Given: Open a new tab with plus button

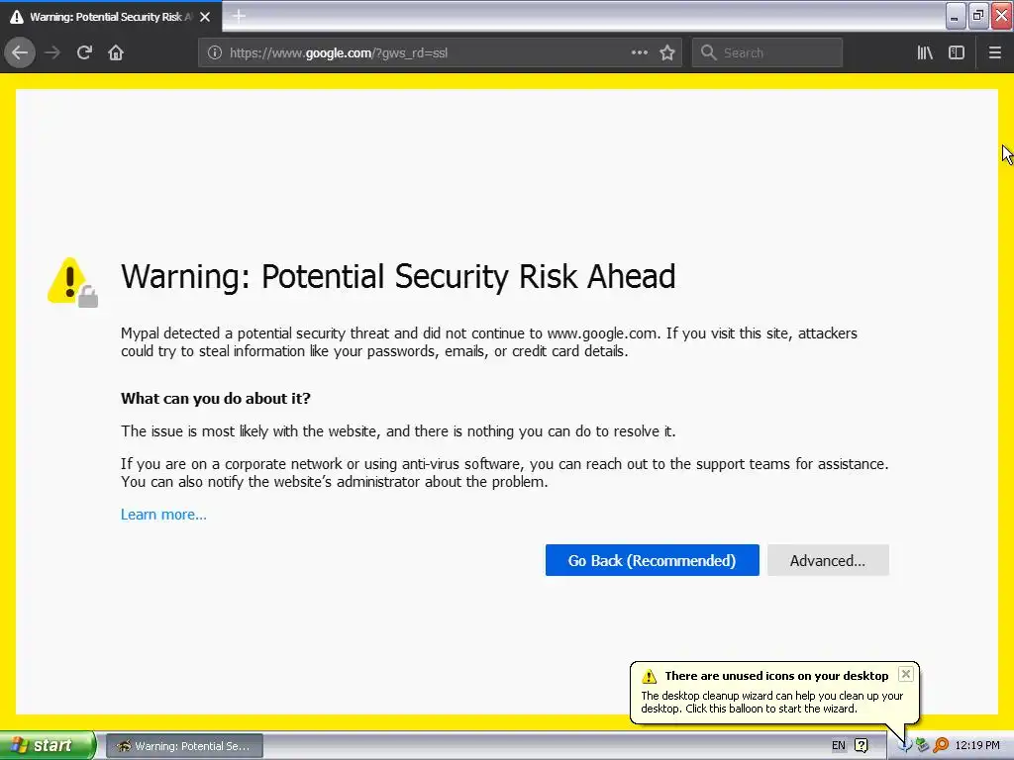Looking at the screenshot, I should click(239, 16).
